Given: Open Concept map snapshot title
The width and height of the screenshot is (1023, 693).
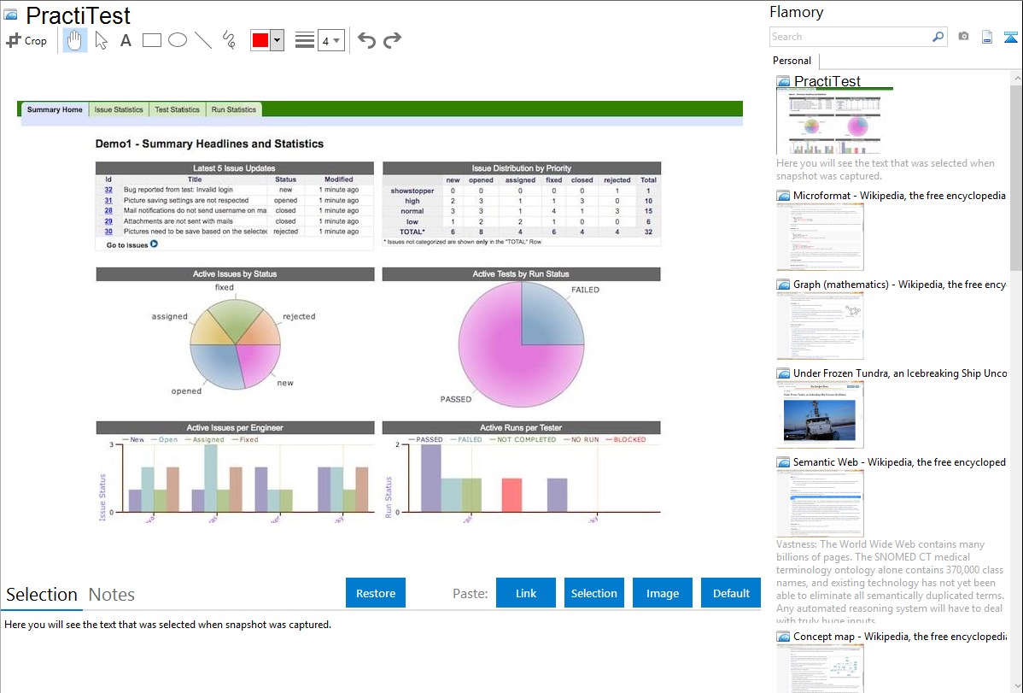Looking at the screenshot, I should (899, 636).
